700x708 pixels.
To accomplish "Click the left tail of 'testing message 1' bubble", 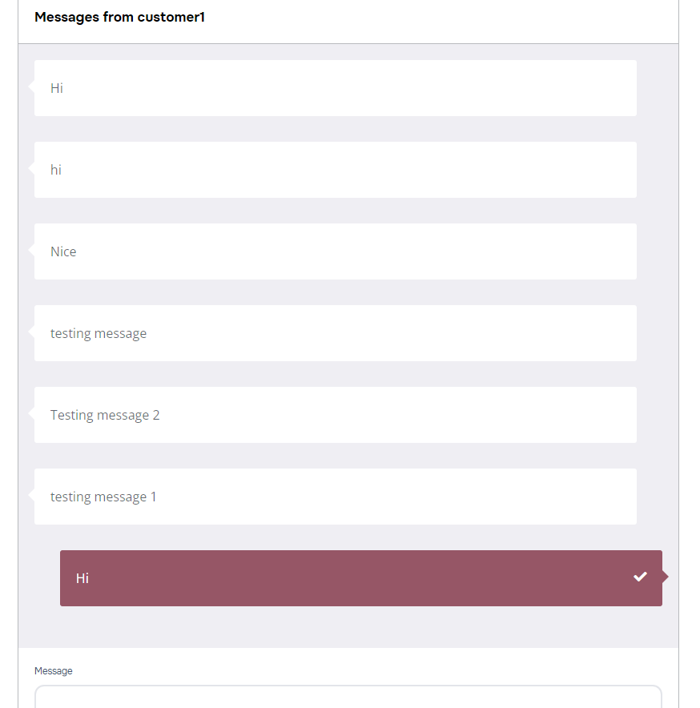I will (x=31, y=495).
